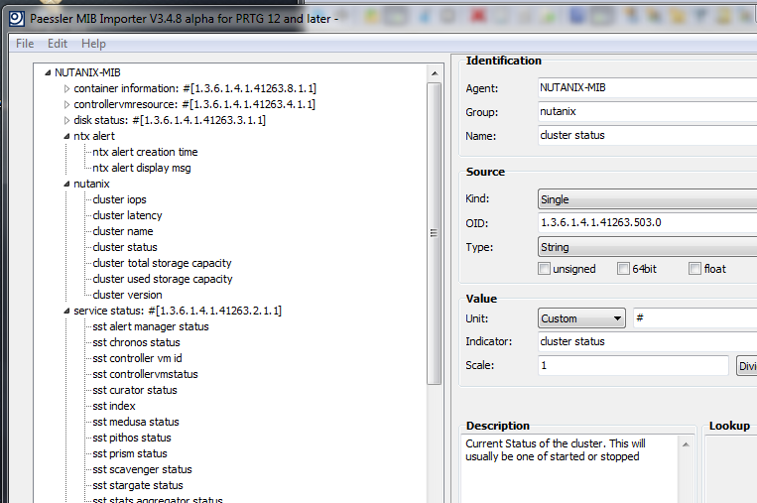Click the Description box scroll up arrow
The image size is (757, 503).
(686, 444)
